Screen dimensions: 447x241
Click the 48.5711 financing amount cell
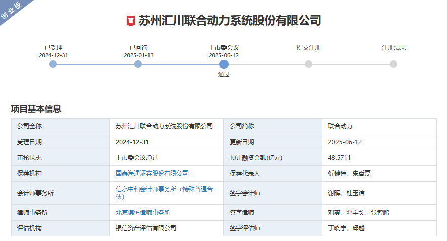tap(340, 158)
